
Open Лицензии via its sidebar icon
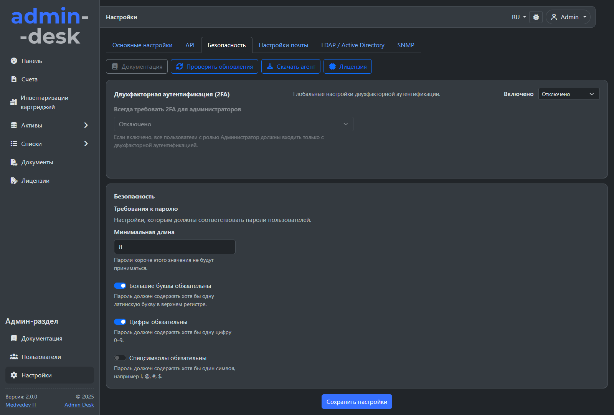point(14,180)
